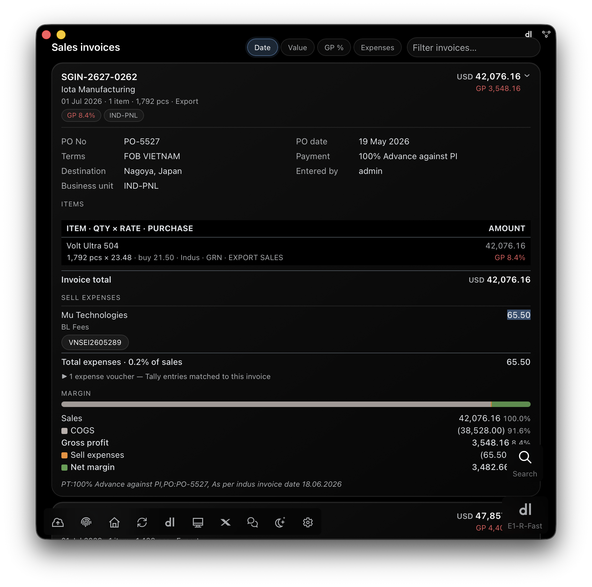Click the COGS grey color swatch
The height and width of the screenshot is (587, 592).
click(x=64, y=431)
